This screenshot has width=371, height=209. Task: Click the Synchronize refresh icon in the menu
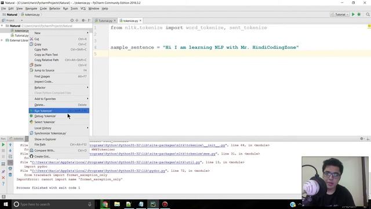click(x=31, y=133)
